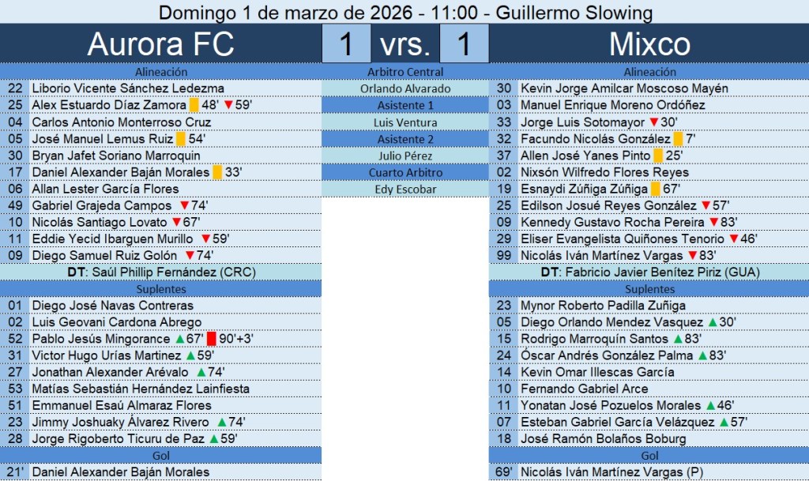Click red substitution arrow next to Jorge Luis Sotomayor
The width and height of the screenshot is (809, 481).
tap(653, 122)
